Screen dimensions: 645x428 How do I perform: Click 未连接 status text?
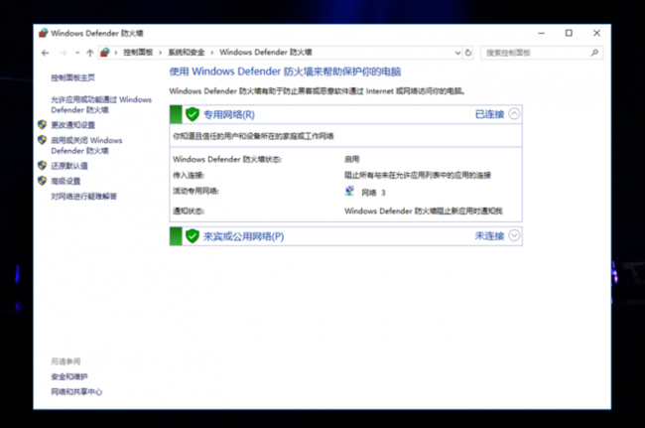pyautogui.click(x=489, y=235)
